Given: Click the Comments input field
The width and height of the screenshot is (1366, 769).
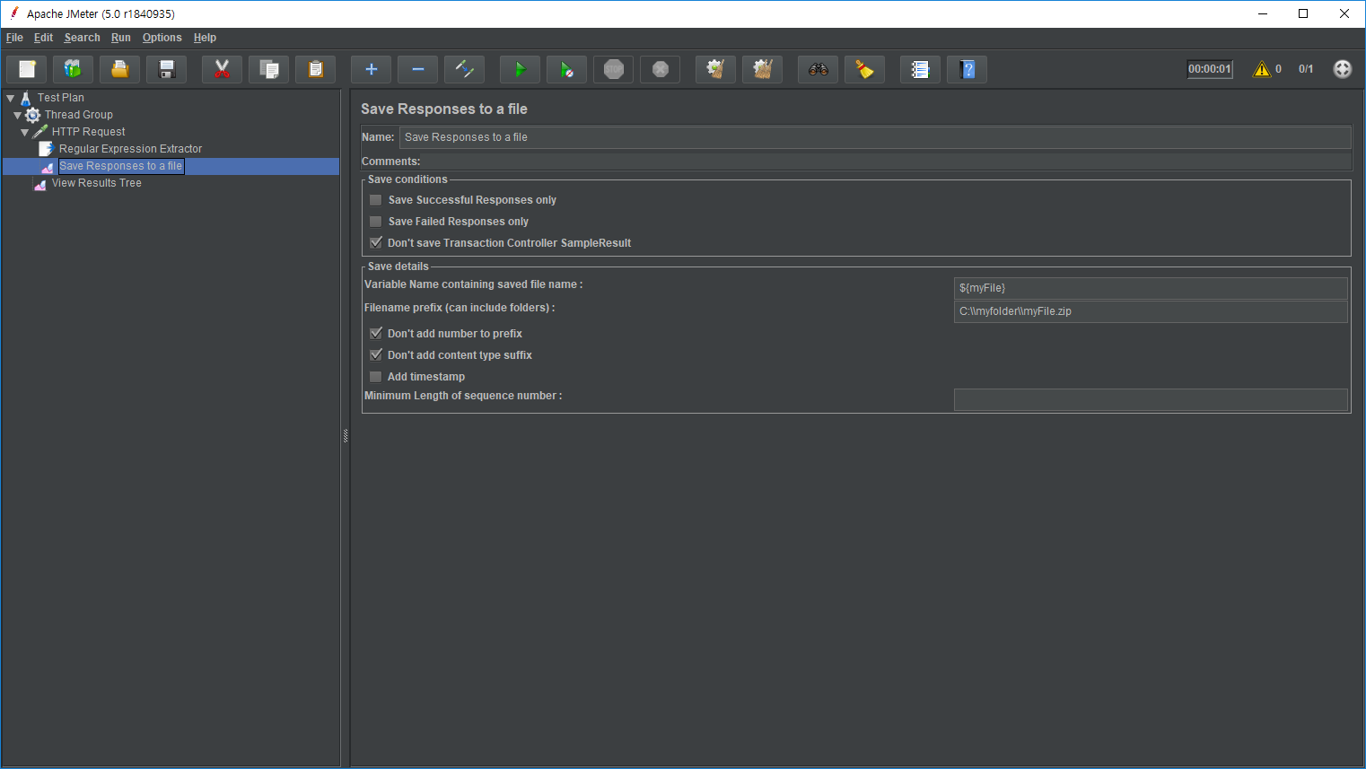Looking at the screenshot, I should [886, 162].
